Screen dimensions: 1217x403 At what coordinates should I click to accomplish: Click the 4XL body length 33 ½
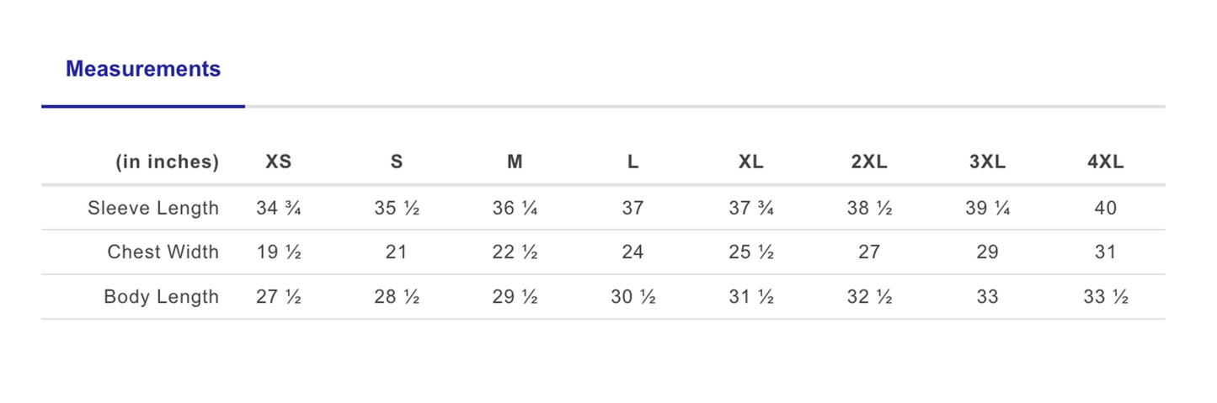pyautogui.click(x=1105, y=296)
